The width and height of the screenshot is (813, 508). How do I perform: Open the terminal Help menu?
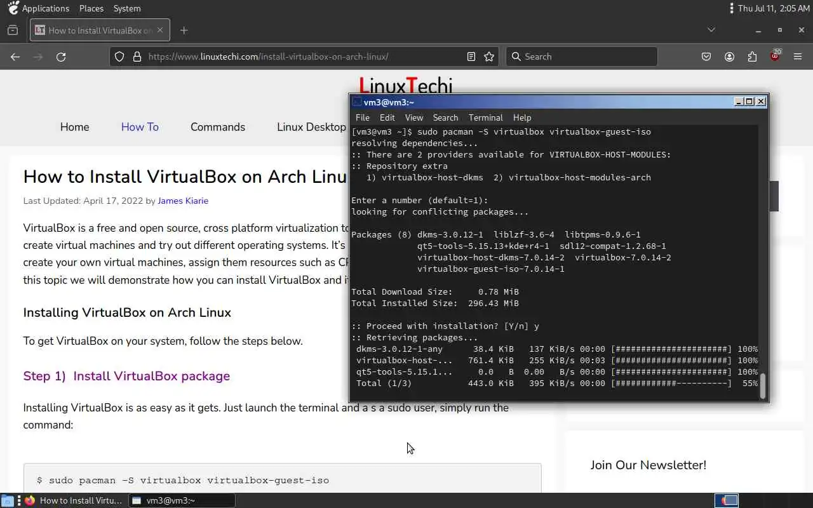tap(522, 117)
